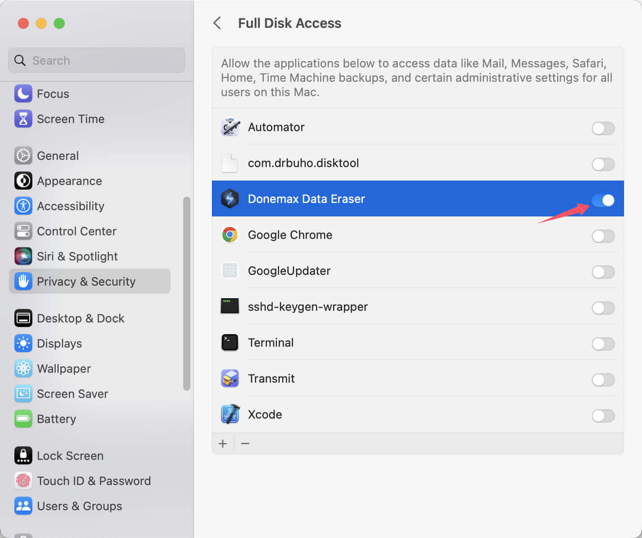Enable the Xcode access switch

(603, 416)
